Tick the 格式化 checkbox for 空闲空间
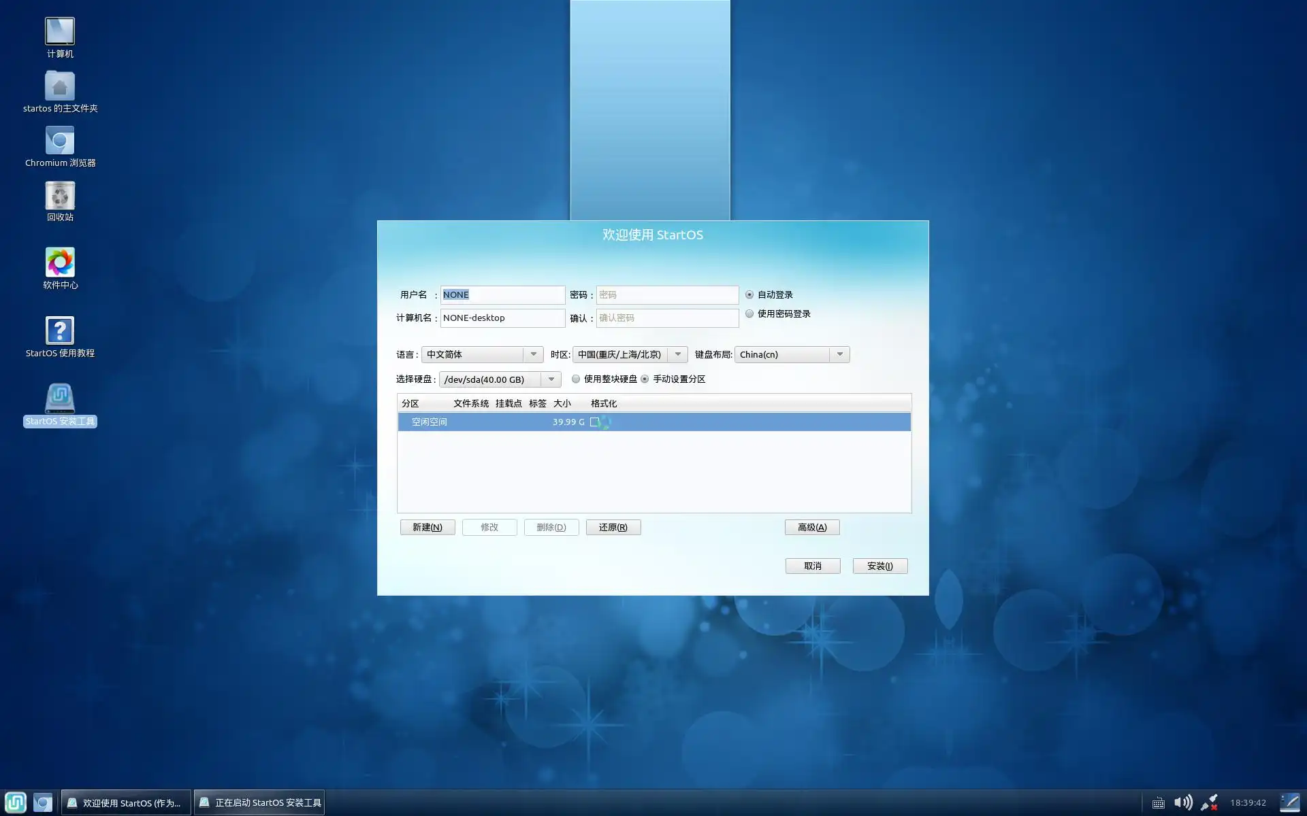 tap(594, 422)
